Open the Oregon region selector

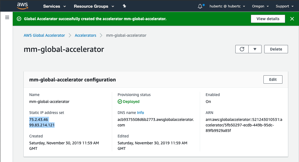pos(260,6)
